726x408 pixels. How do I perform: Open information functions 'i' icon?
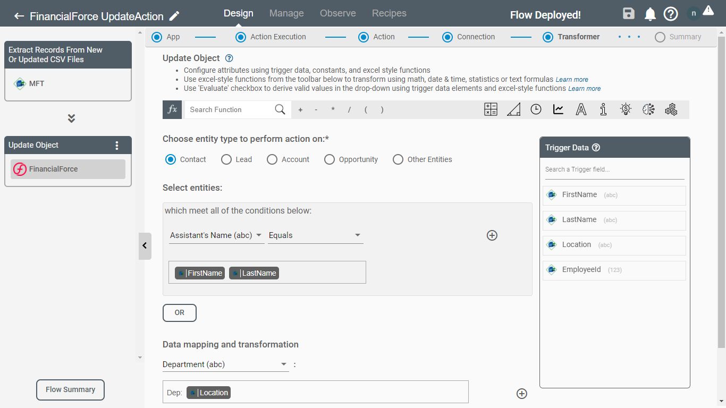(603, 109)
